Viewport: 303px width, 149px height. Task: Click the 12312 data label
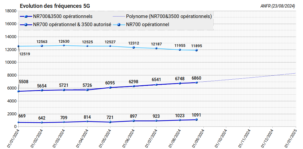133,43
